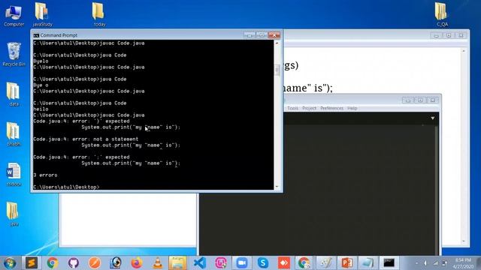
Task: Click Command Prompt scrollbar up arrow
Action: tap(277, 43)
